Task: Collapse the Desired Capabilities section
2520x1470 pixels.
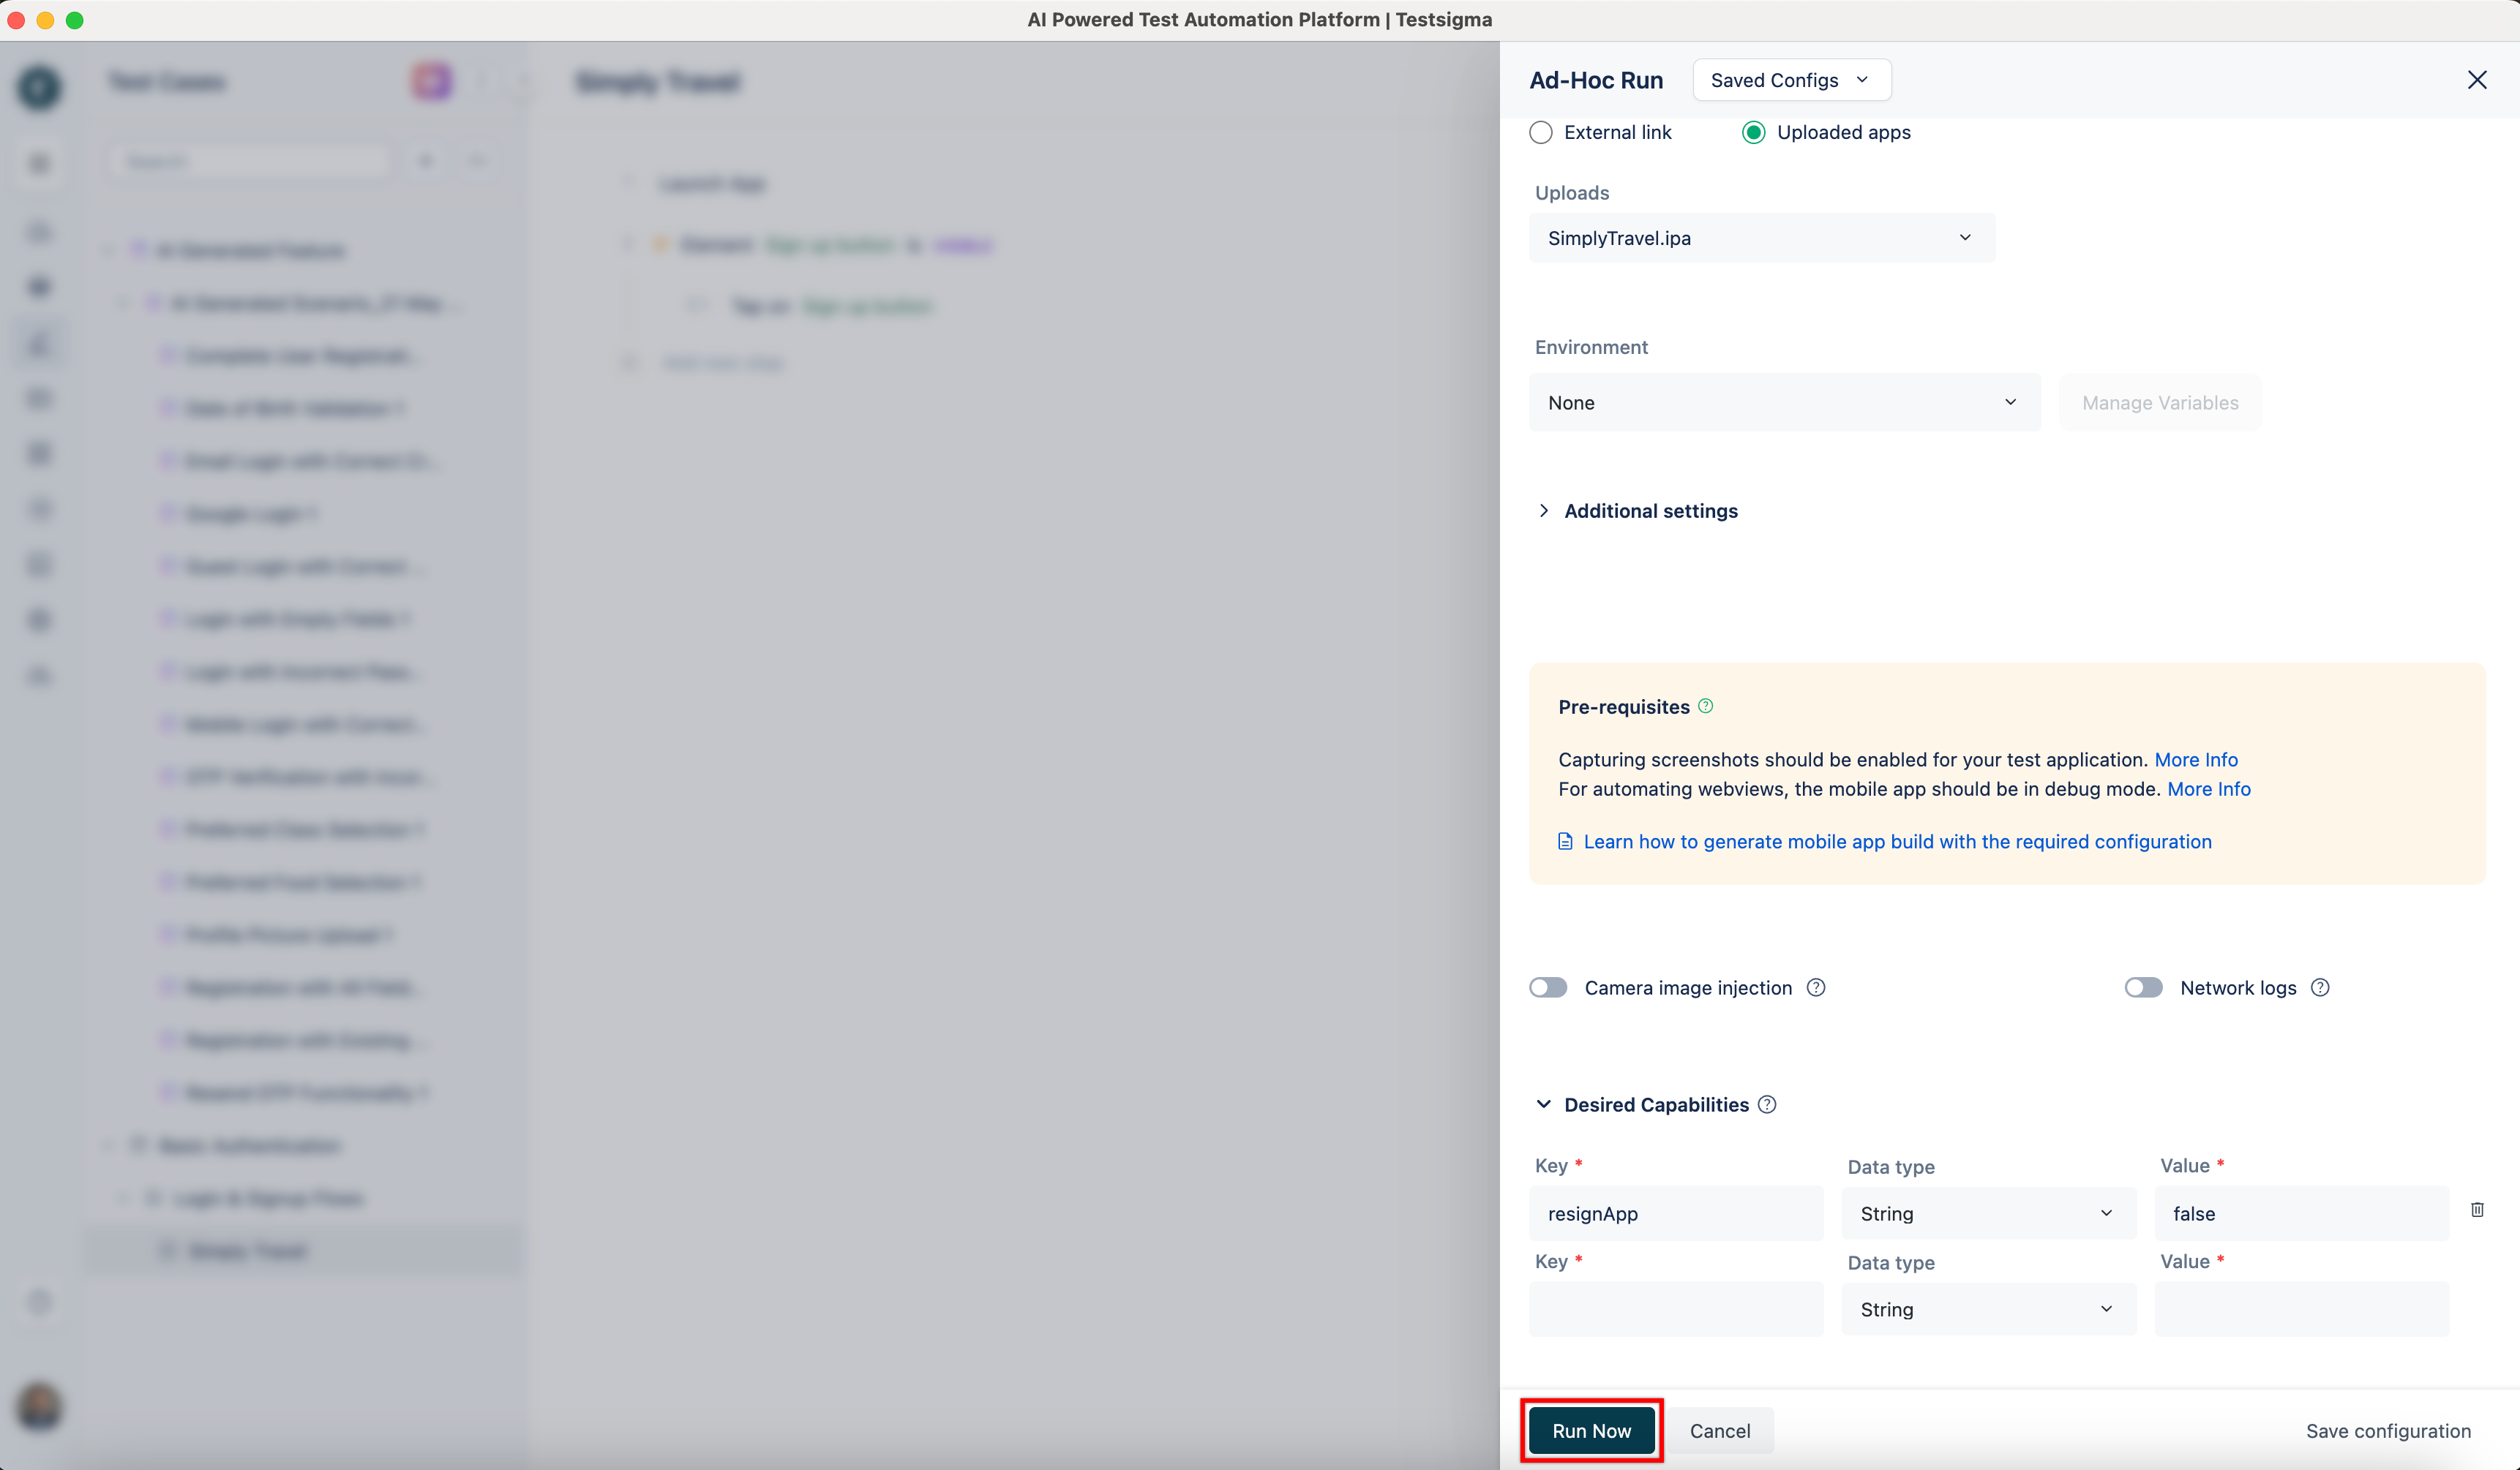Action: pyautogui.click(x=1544, y=1104)
